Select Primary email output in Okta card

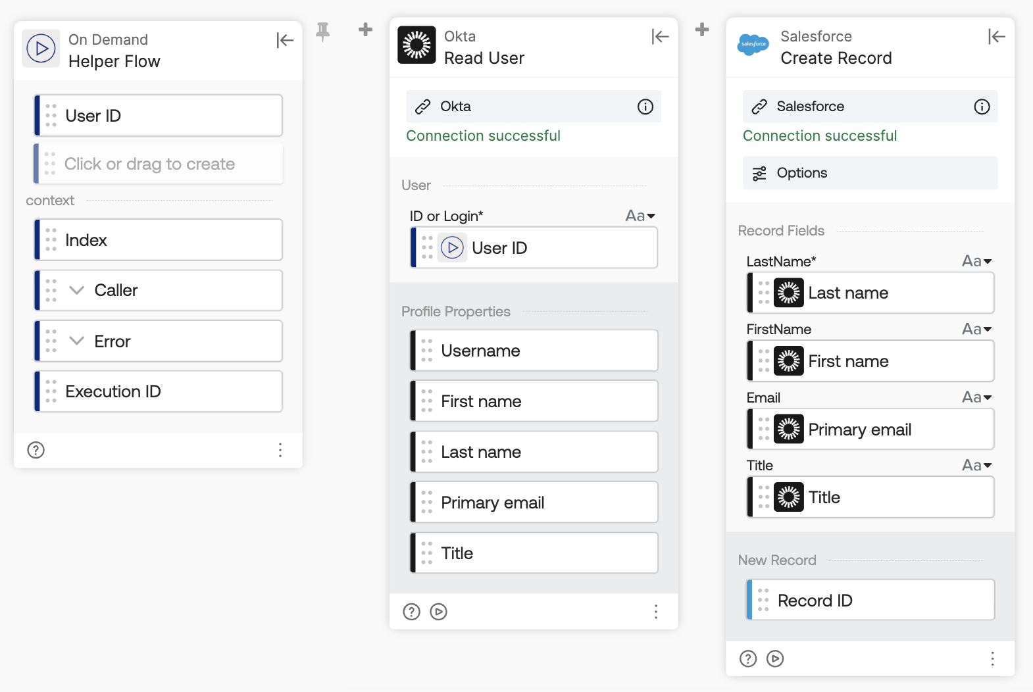pyautogui.click(x=534, y=503)
